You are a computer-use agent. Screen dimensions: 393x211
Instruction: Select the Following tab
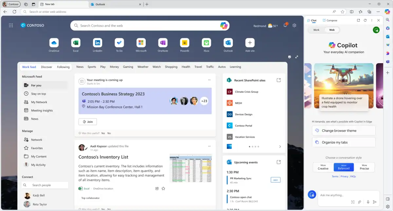pos(63,67)
